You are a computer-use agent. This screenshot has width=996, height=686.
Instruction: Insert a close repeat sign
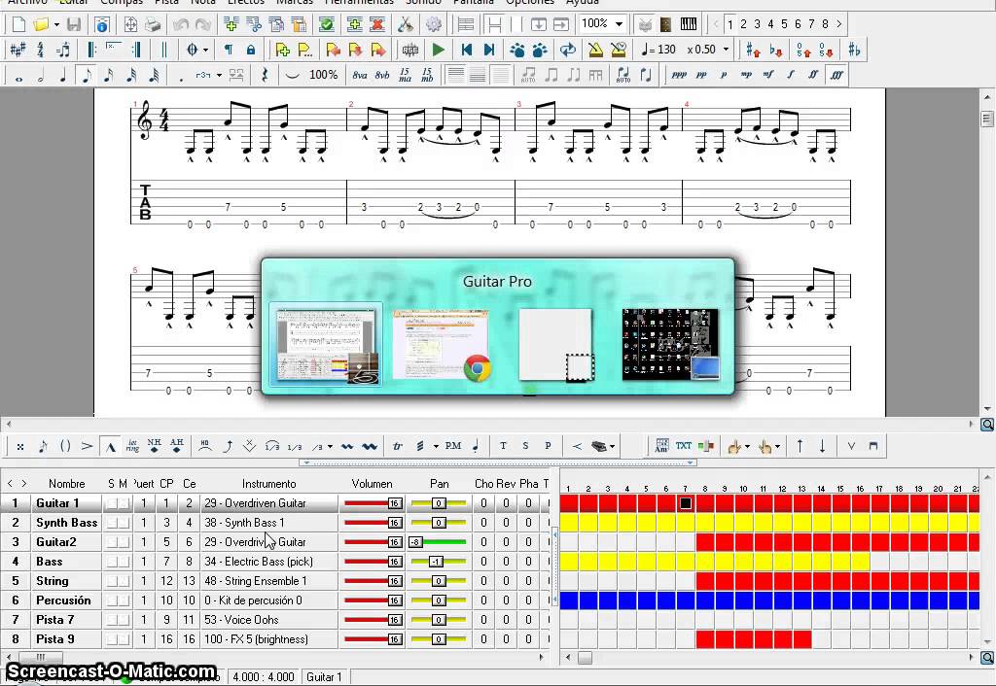[x=136, y=50]
